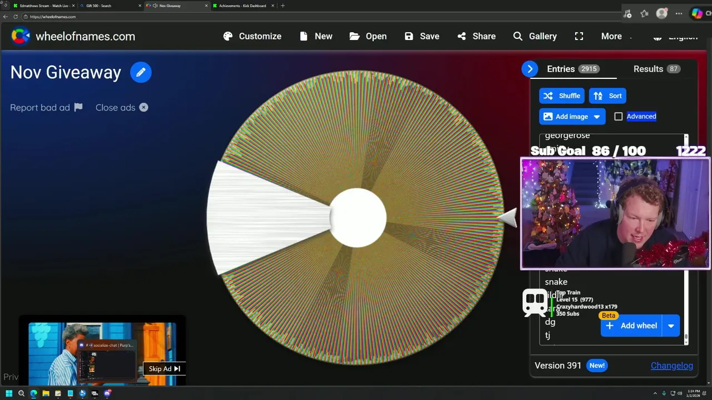Open the browser three-dots settings menu
The image size is (712, 400).
(679, 13)
